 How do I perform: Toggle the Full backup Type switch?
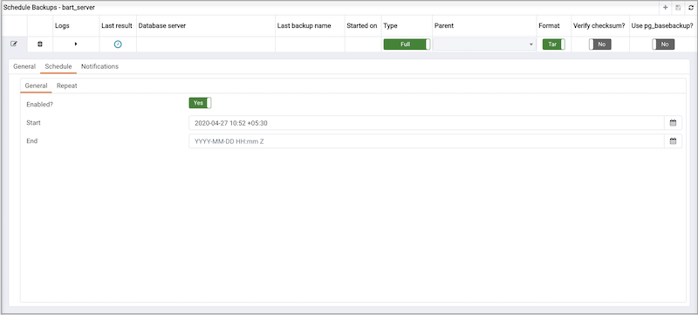coord(407,44)
